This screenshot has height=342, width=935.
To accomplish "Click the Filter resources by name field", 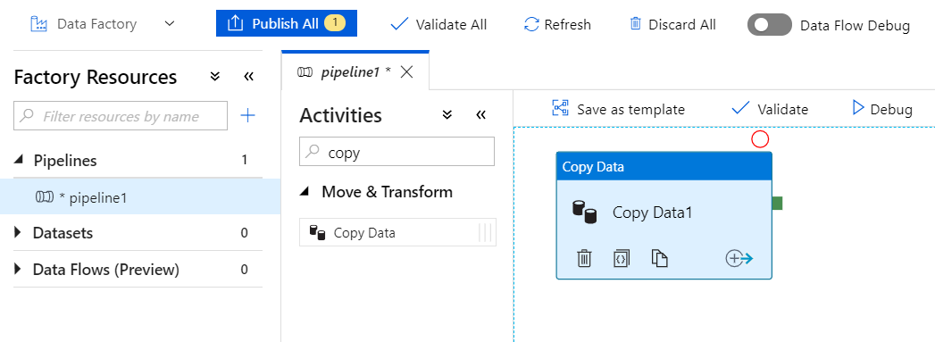I will pyautogui.click(x=121, y=115).
